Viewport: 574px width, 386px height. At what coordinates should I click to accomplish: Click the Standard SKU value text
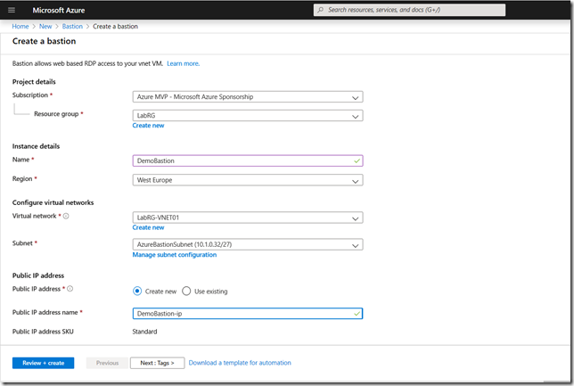pyautogui.click(x=144, y=332)
